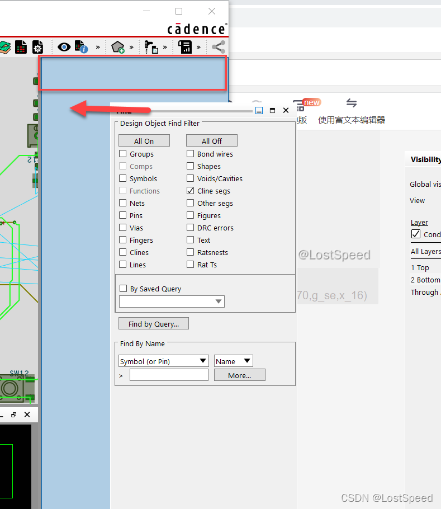The width and height of the screenshot is (441, 509).
Task: Click the More... button
Action: (240, 375)
